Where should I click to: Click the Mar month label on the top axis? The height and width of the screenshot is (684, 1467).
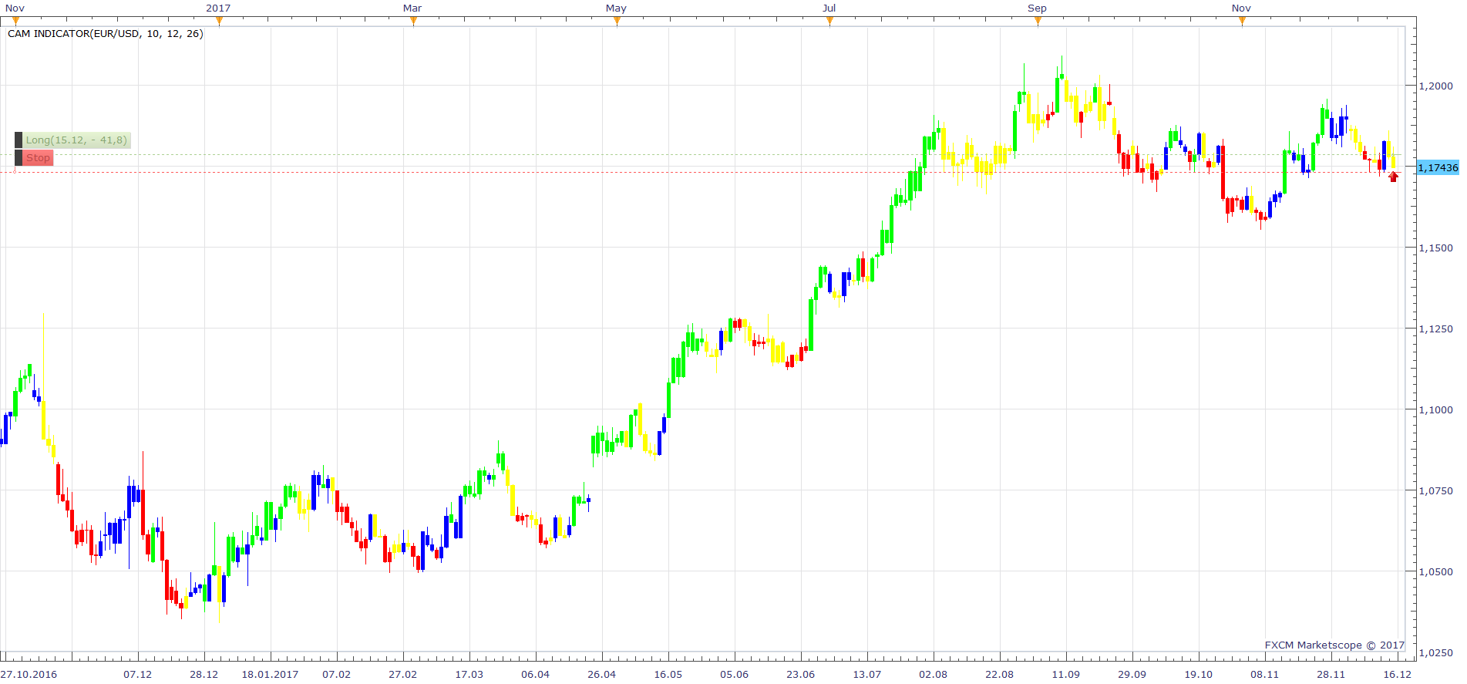(x=412, y=8)
